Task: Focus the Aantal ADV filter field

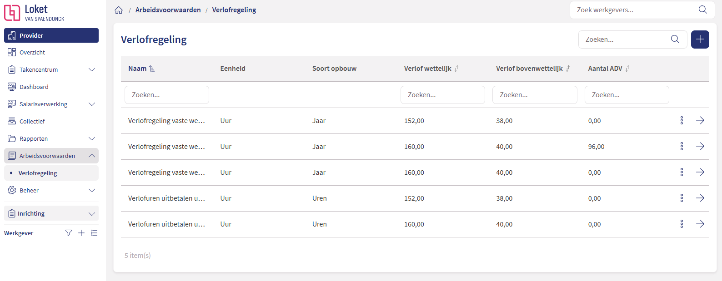Action: (627, 95)
